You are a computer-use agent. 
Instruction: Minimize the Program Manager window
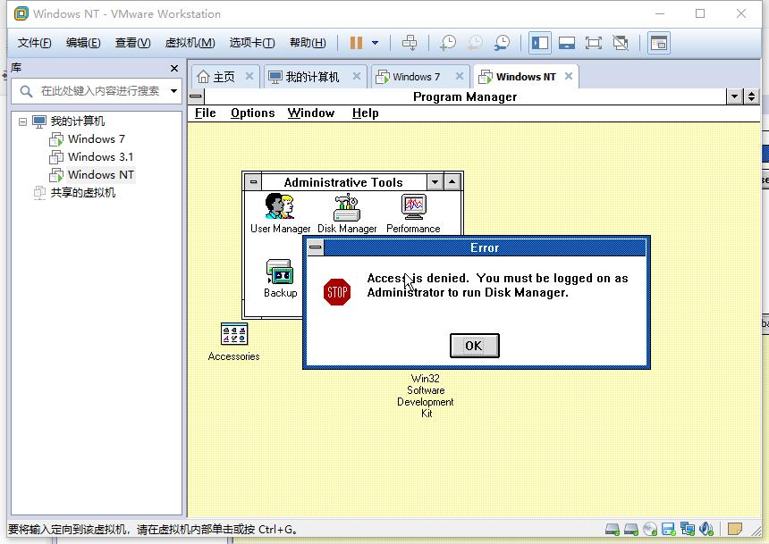[x=734, y=96]
